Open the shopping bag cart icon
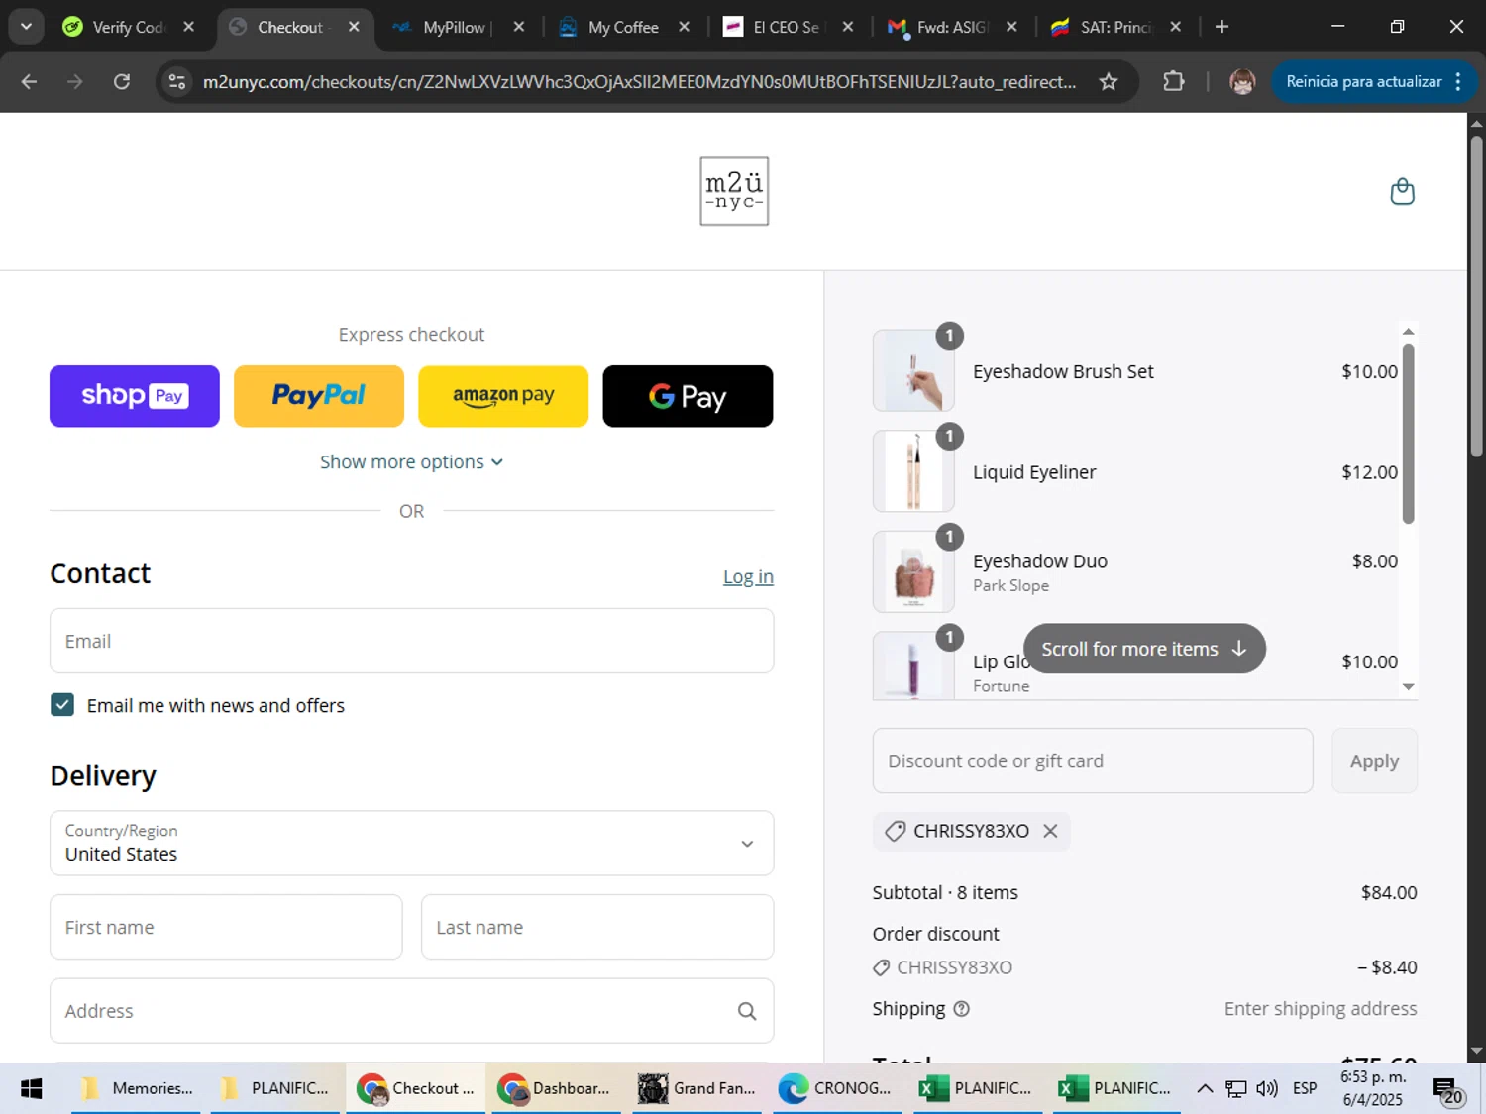The width and height of the screenshot is (1486, 1114). (x=1402, y=191)
